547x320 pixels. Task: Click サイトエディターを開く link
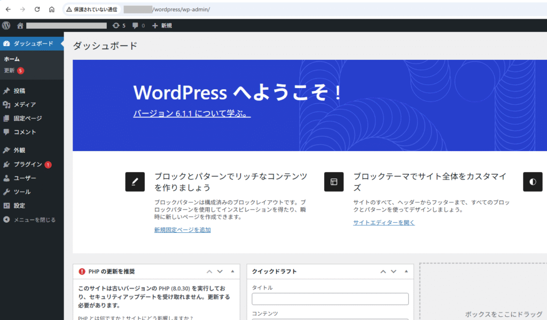click(384, 223)
